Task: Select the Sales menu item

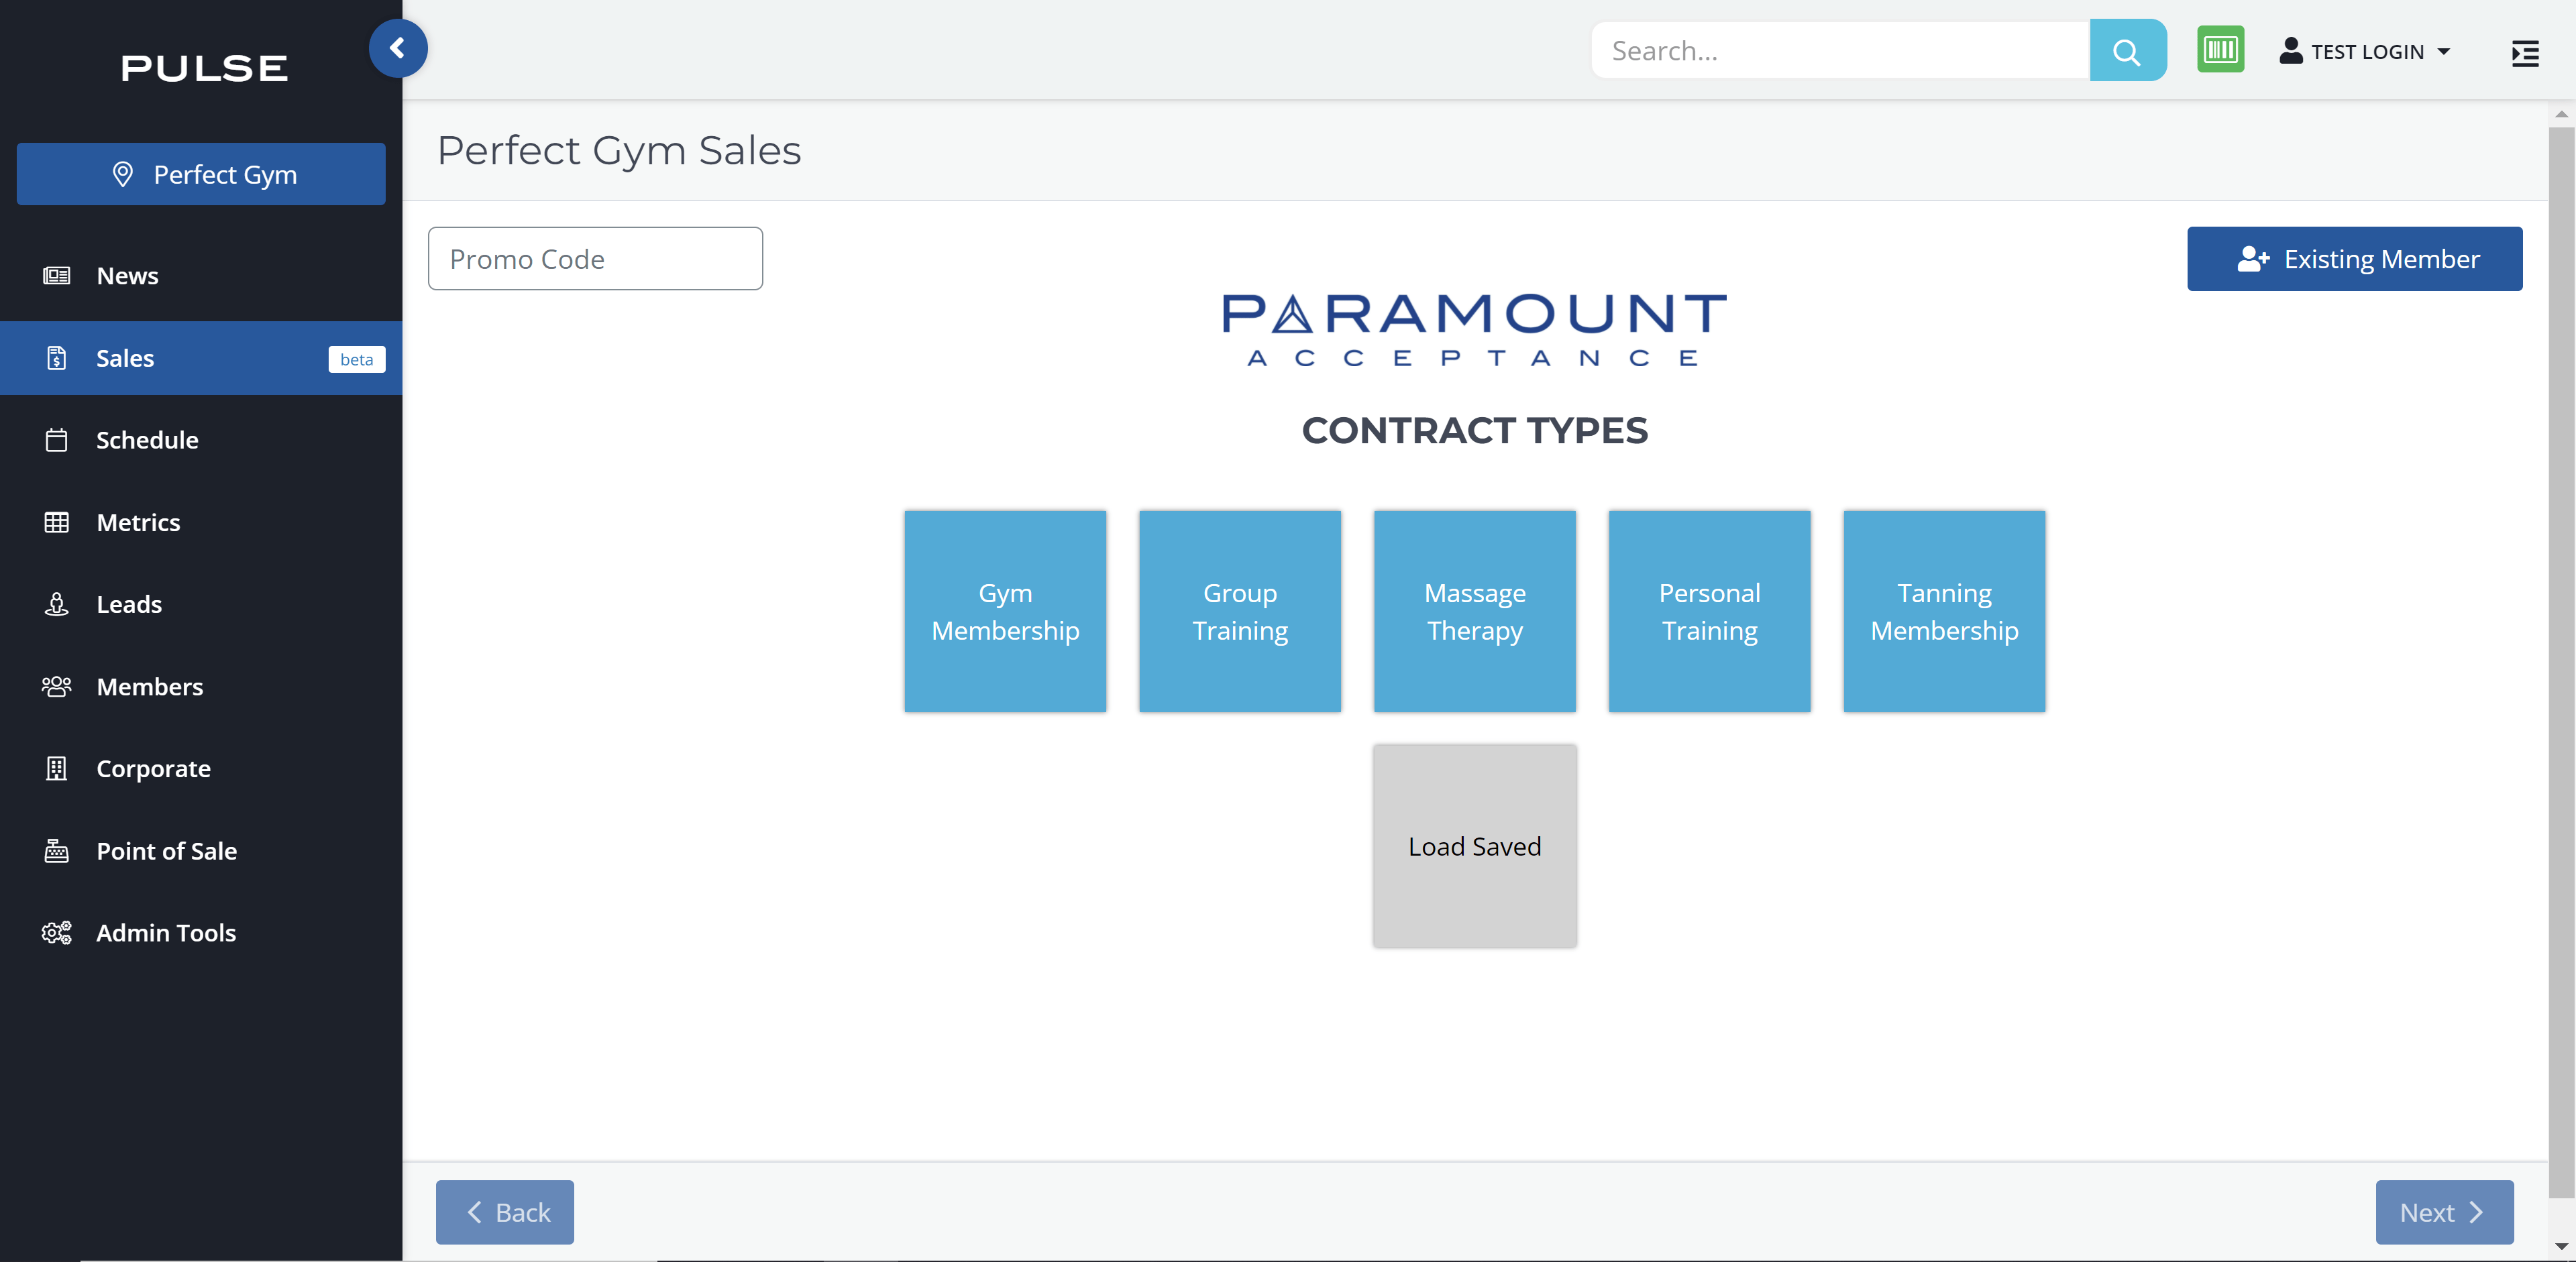Action: [201, 357]
